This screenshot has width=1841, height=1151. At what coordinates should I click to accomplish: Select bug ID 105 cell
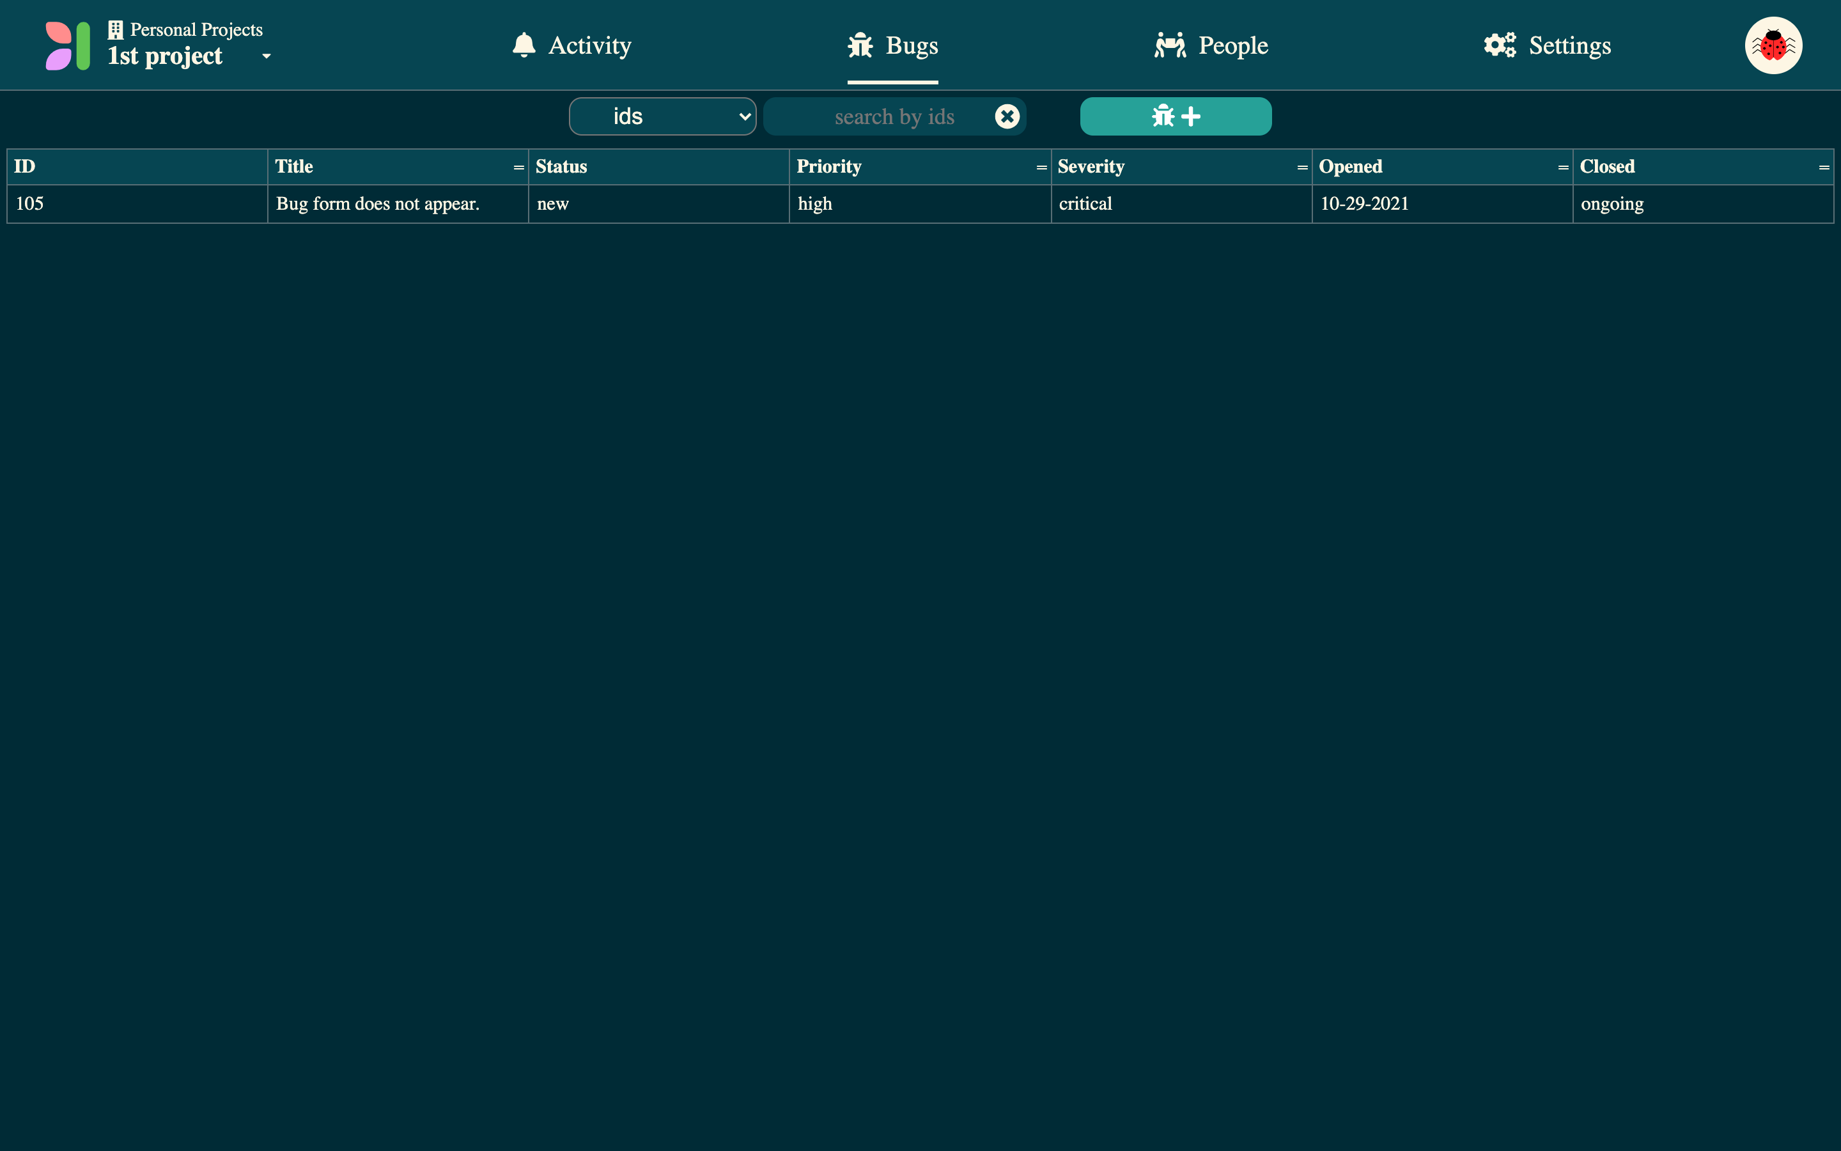pyautogui.click(x=137, y=204)
